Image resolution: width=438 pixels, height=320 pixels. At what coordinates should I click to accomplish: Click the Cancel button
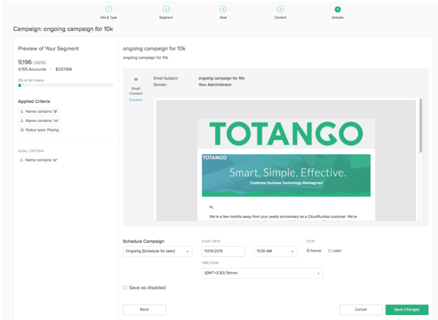click(361, 310)
